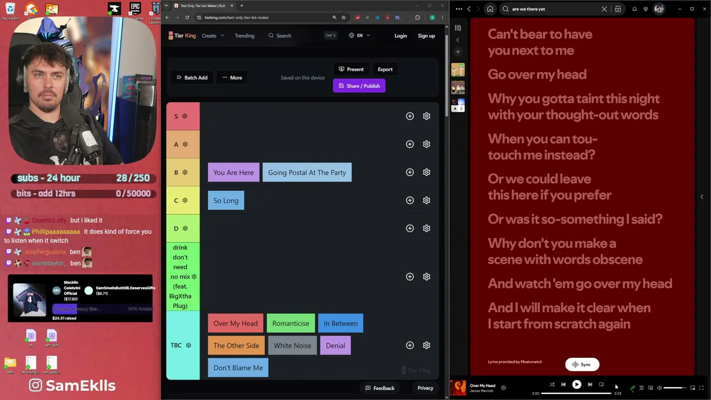Open Spotify Browse icon in search bar
The width and height of the screenshot is (711, 400).
618,9
